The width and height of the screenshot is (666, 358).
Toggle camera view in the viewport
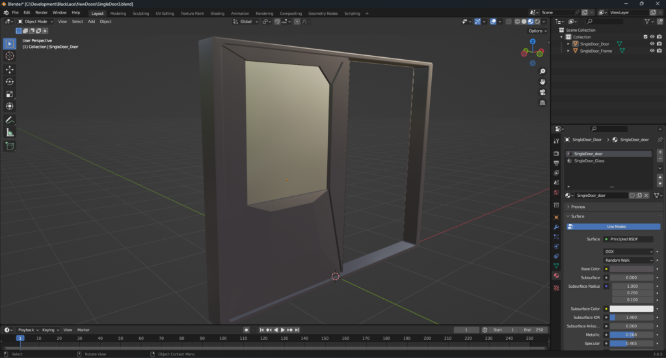(542, 92)
